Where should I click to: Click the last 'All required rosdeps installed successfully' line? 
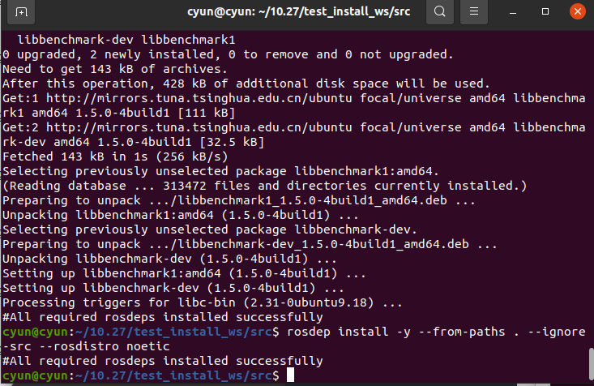click(163, 361)
